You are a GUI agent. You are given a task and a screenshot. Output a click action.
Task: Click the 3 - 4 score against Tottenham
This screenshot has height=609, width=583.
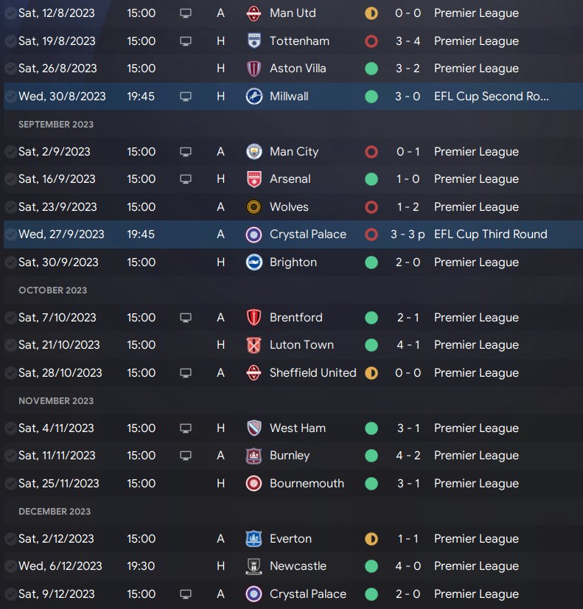tap(408, 41)
